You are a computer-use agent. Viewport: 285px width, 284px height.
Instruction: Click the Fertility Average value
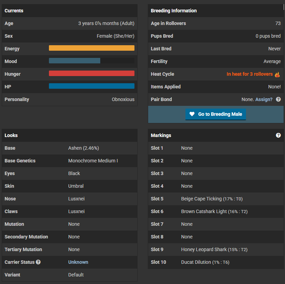[272, 61]
